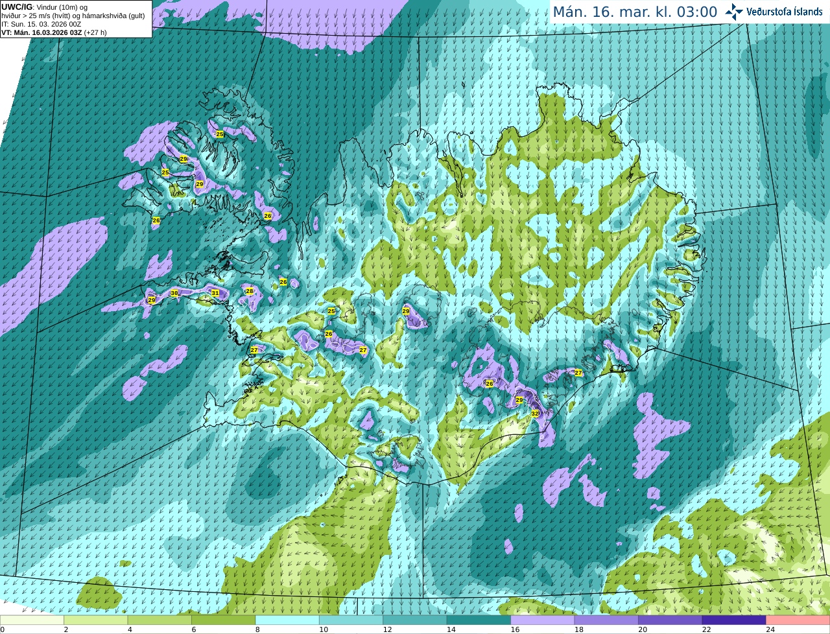Pick the 10–12 m/s light teal swatch
Screen dimensions: 830x634
[x=351, y=620]
